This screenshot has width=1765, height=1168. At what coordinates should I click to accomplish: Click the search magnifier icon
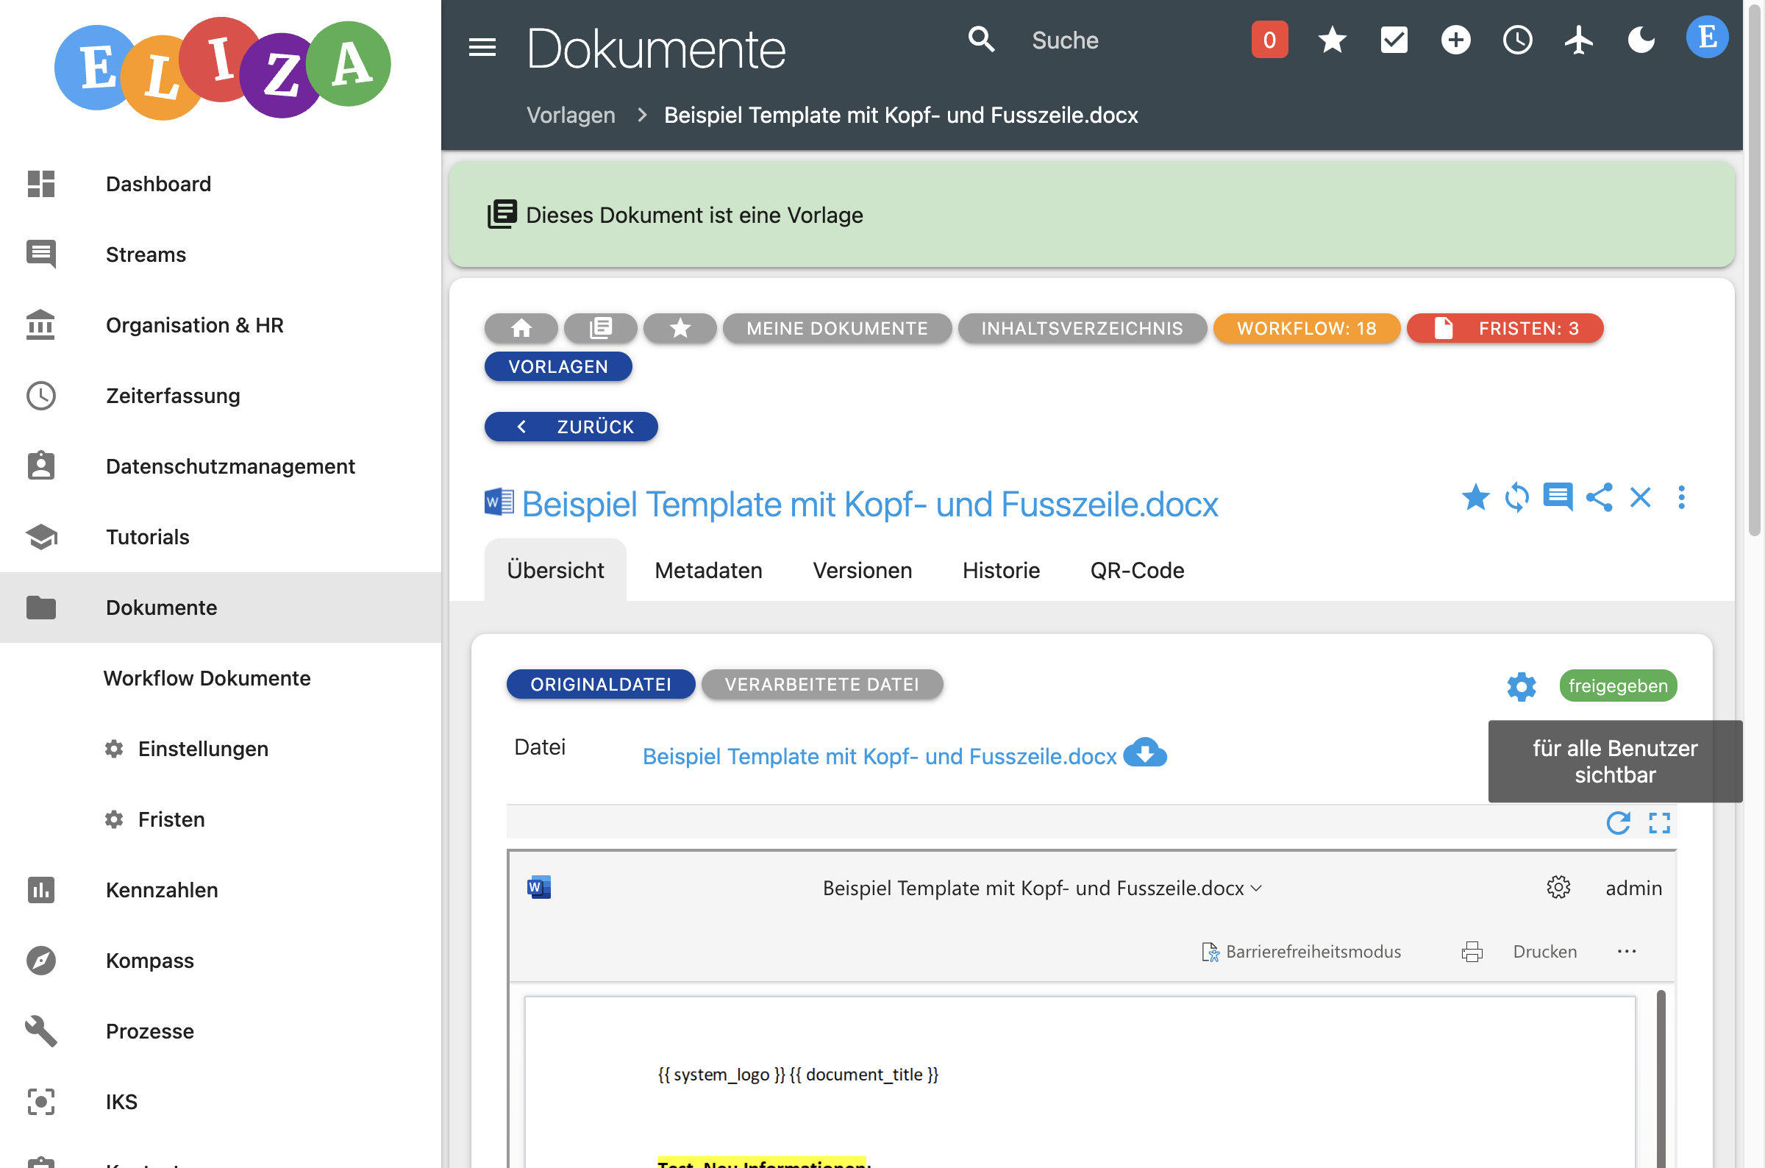pyautogui.click(x=981, y=40)
